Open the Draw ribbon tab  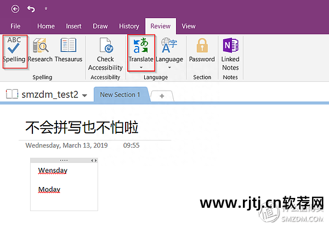coord(100,26)
